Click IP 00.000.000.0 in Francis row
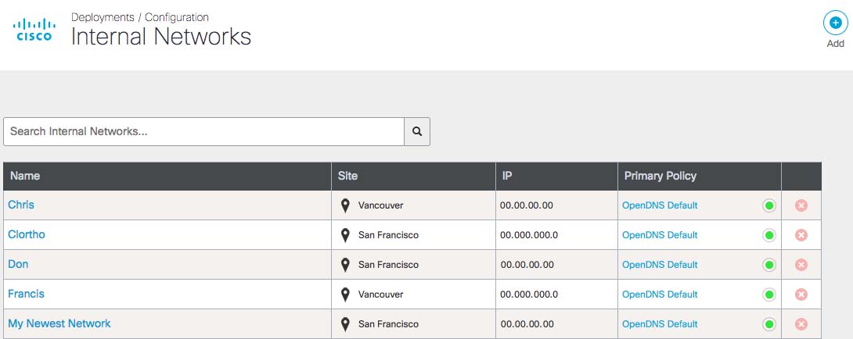853x339 pixels. point(529,294)
